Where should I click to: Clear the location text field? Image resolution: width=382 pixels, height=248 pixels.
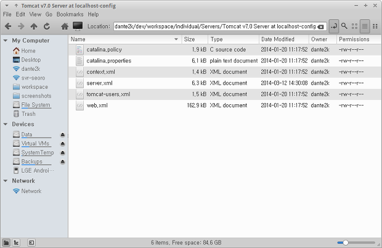point(321,27)
